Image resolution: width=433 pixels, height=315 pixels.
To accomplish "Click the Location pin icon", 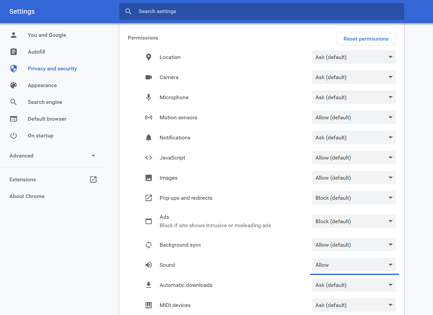I will pos(148,57).
